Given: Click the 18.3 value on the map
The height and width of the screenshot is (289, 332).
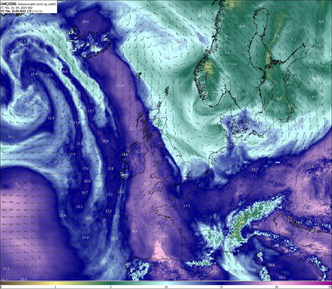Looking at the screenshot, I should 282,278.
